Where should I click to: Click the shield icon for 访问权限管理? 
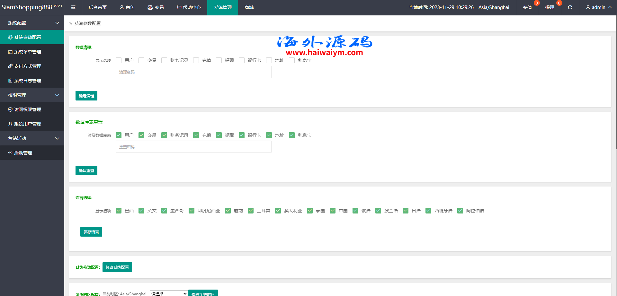pos(10,109)
